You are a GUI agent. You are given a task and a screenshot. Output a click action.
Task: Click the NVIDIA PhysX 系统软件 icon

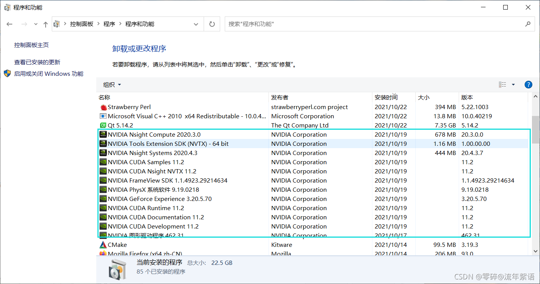(x=103, y=190)
